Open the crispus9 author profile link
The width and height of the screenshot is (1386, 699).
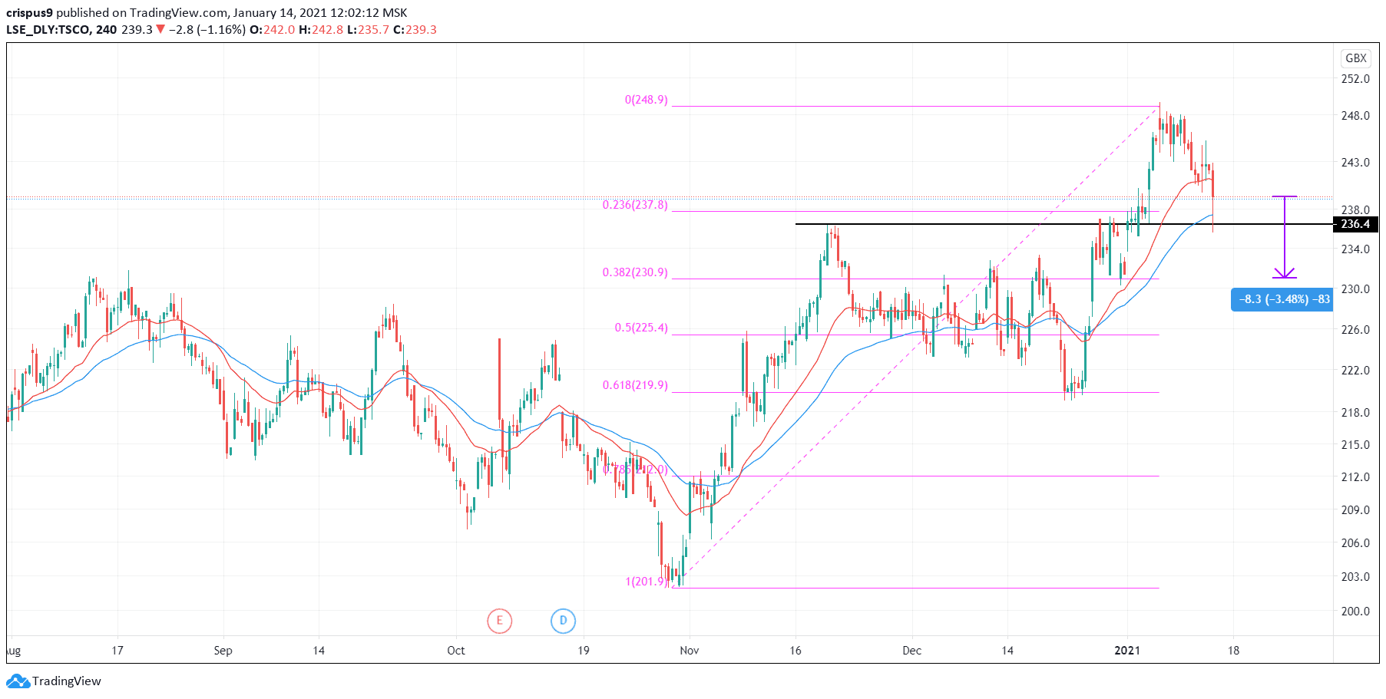click(29, 13)
